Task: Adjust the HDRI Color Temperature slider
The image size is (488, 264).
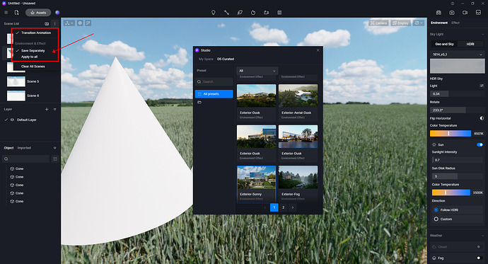Action: (451, 134)
